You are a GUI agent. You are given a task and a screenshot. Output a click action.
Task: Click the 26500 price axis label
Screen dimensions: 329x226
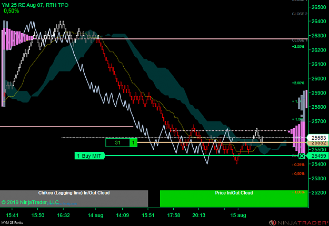(x=318, y=7)
